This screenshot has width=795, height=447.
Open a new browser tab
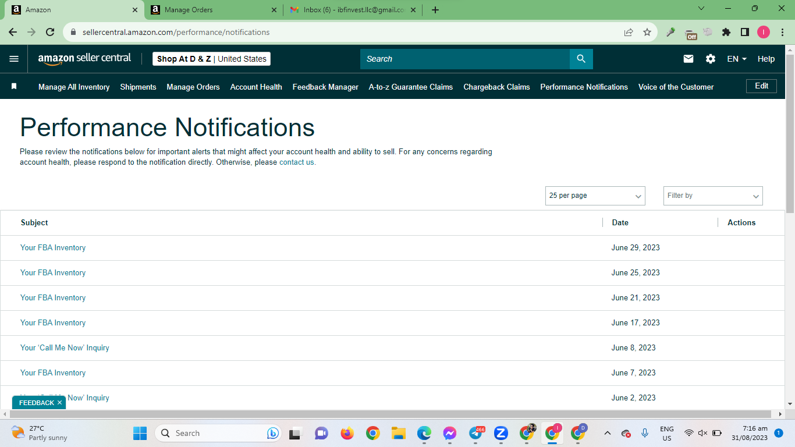tap(435, 10)
